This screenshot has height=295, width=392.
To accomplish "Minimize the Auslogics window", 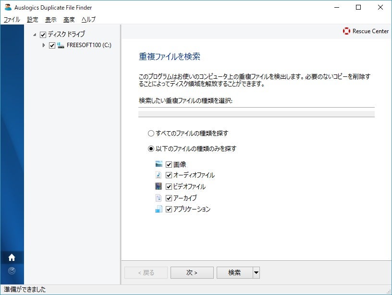I will pos(337,7).
